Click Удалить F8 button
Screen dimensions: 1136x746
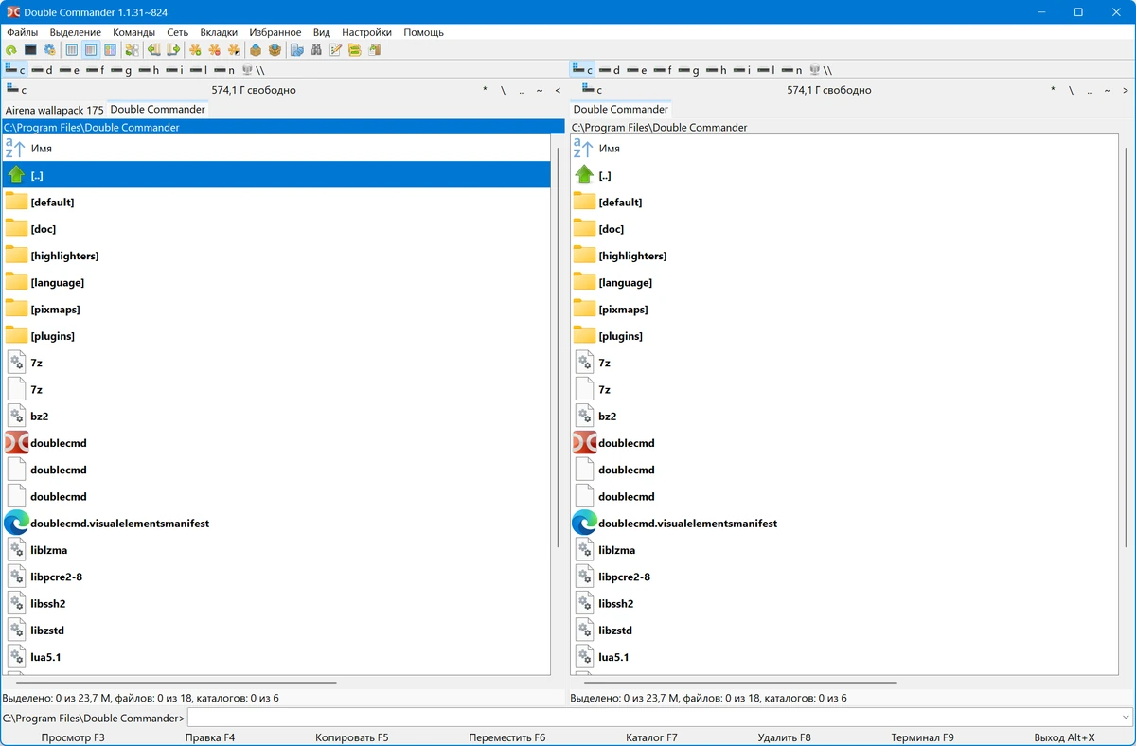pos(785,737)
